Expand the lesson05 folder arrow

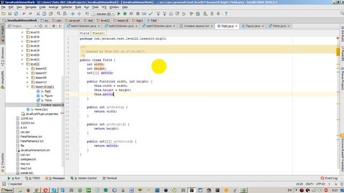tap(27, 69)
